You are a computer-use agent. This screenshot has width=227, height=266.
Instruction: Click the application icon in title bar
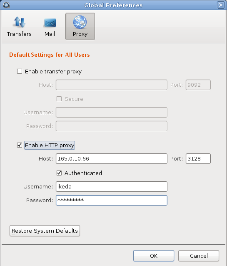[6, 5]
